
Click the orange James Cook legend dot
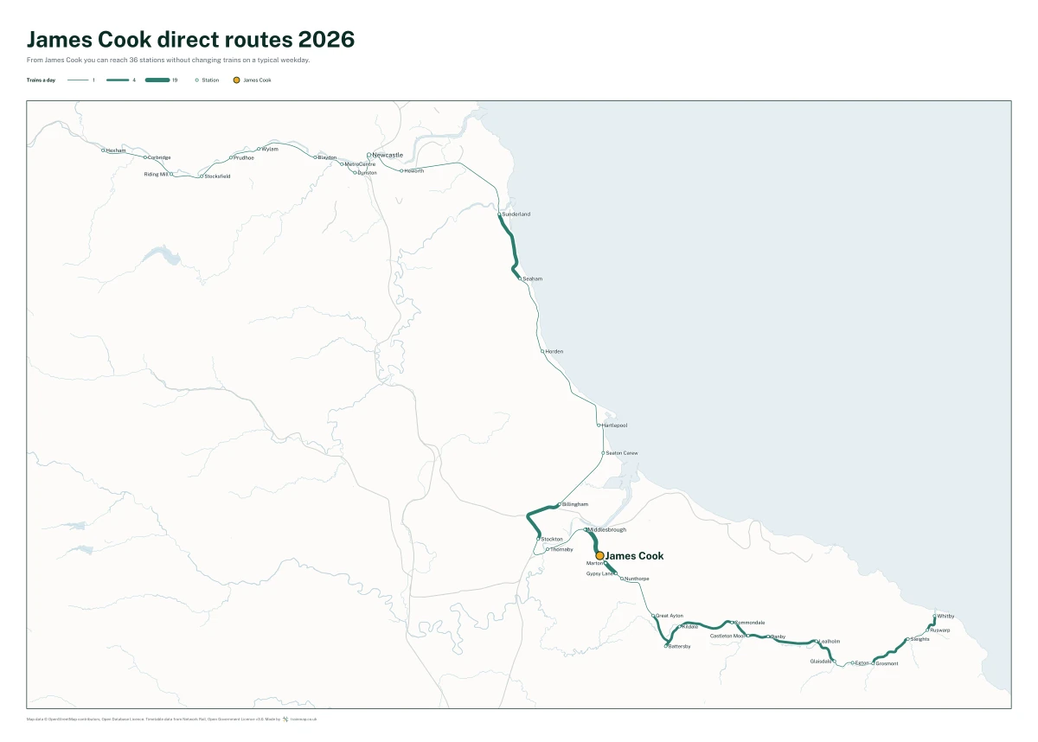[x=236, y=80]
